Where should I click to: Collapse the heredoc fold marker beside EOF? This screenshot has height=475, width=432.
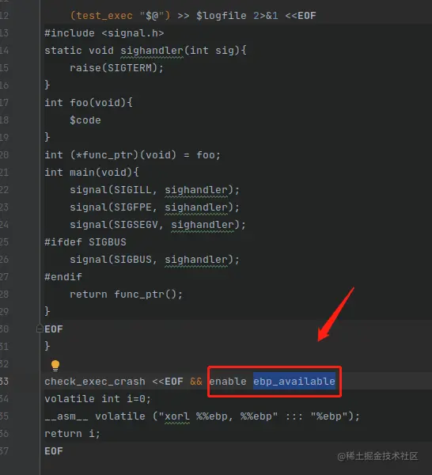click(40, 329)
